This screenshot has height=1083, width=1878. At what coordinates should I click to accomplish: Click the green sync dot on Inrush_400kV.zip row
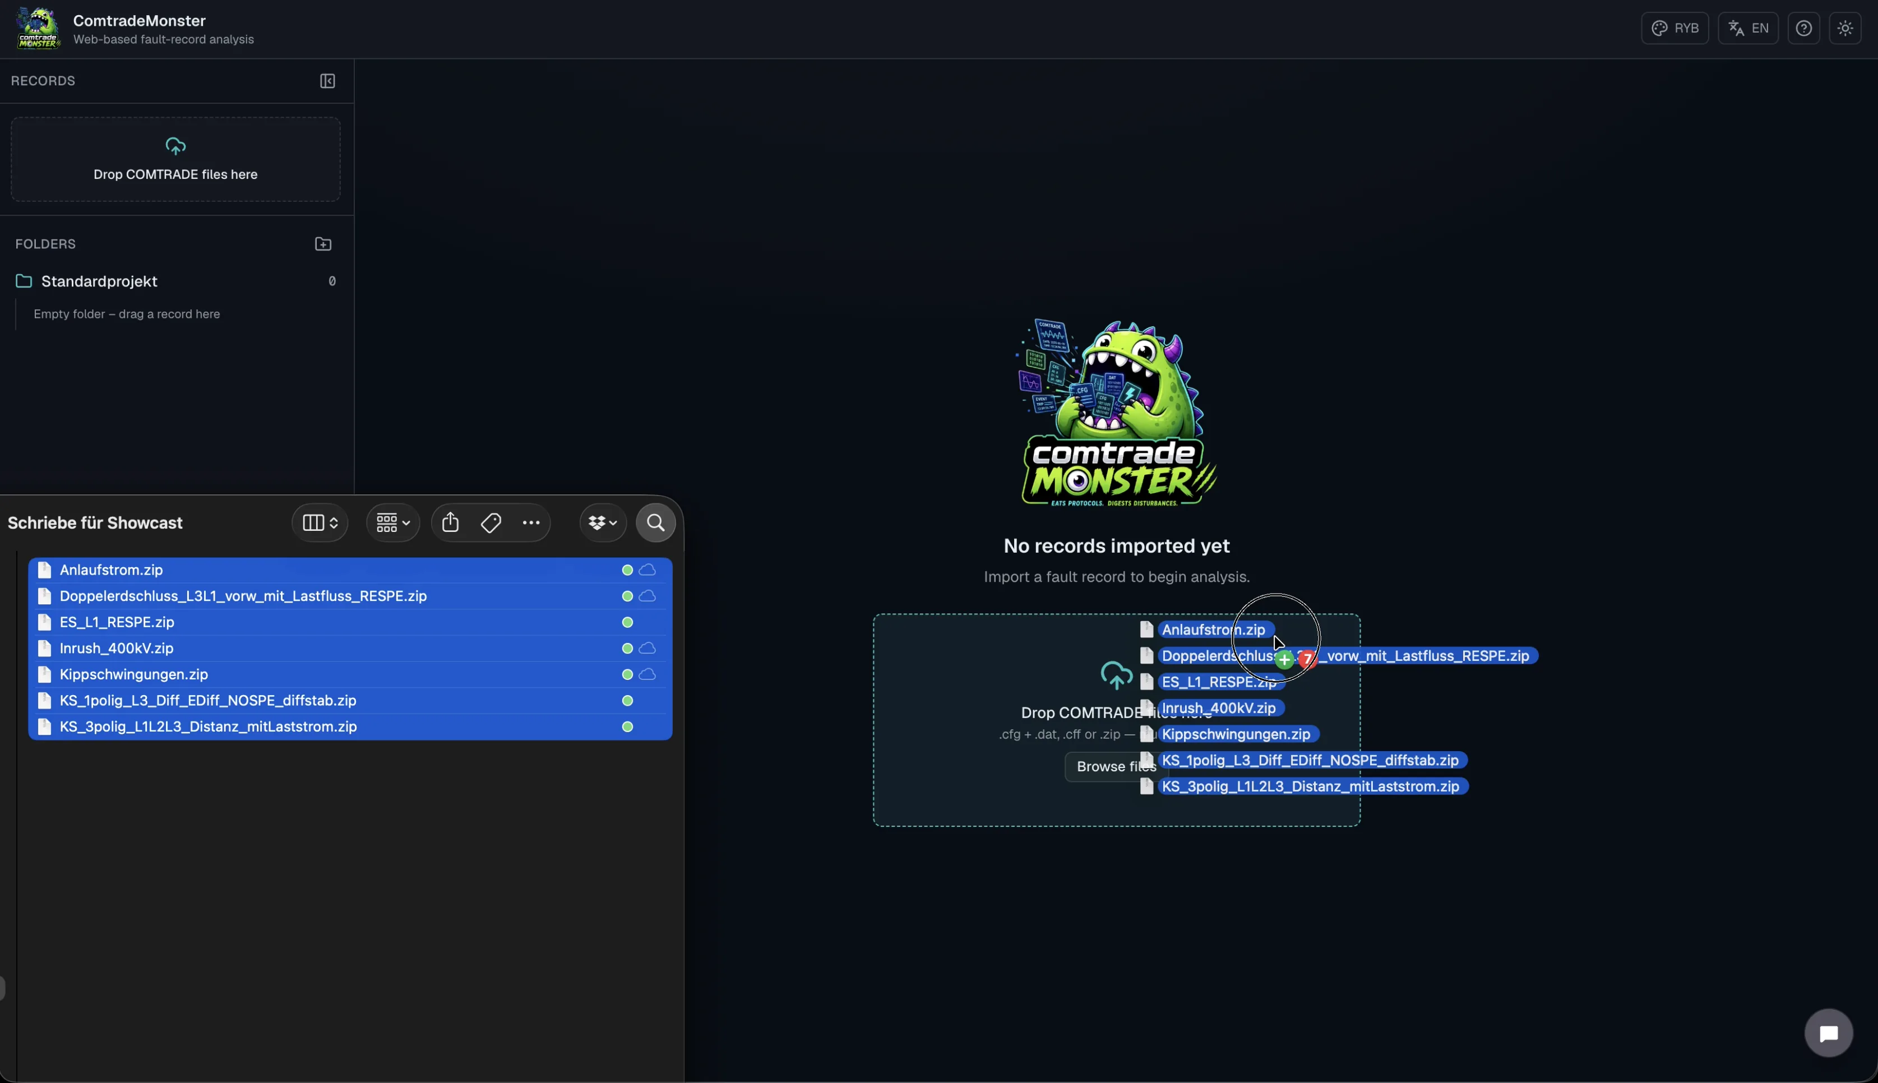click(627, 648)
